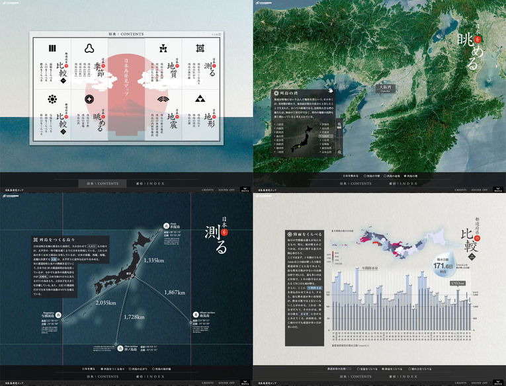Expand the menu chevron on the rainfall chart page
The height and width of the screenshot is (386, 506).
pos(497,383)
